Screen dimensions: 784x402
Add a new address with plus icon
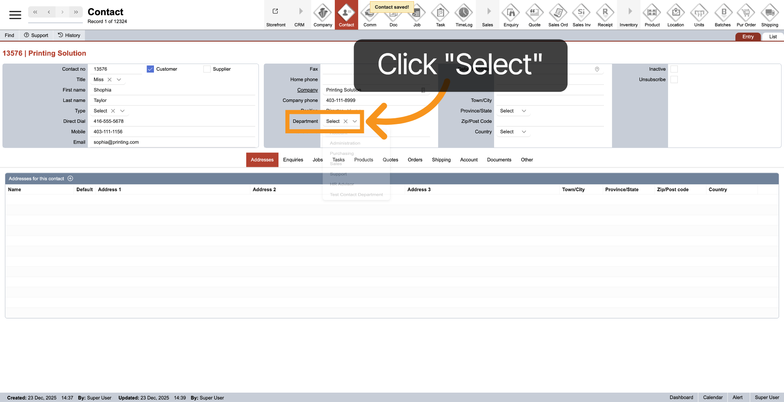70,179
